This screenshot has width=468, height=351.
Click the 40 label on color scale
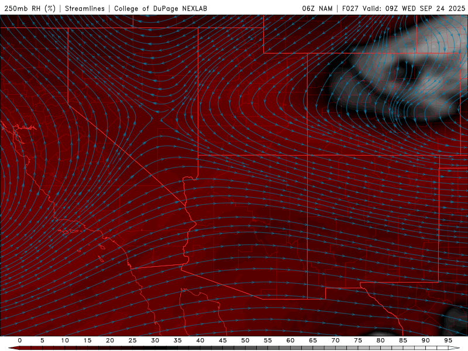click(x=200, y=340)
